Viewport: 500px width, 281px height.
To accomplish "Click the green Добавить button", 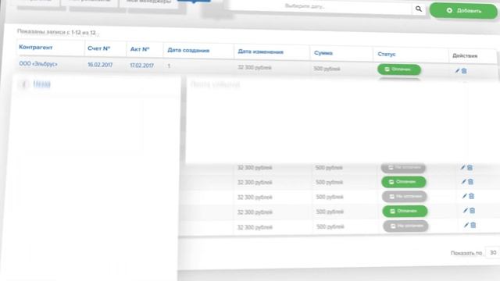I will (x=463, y=10).
